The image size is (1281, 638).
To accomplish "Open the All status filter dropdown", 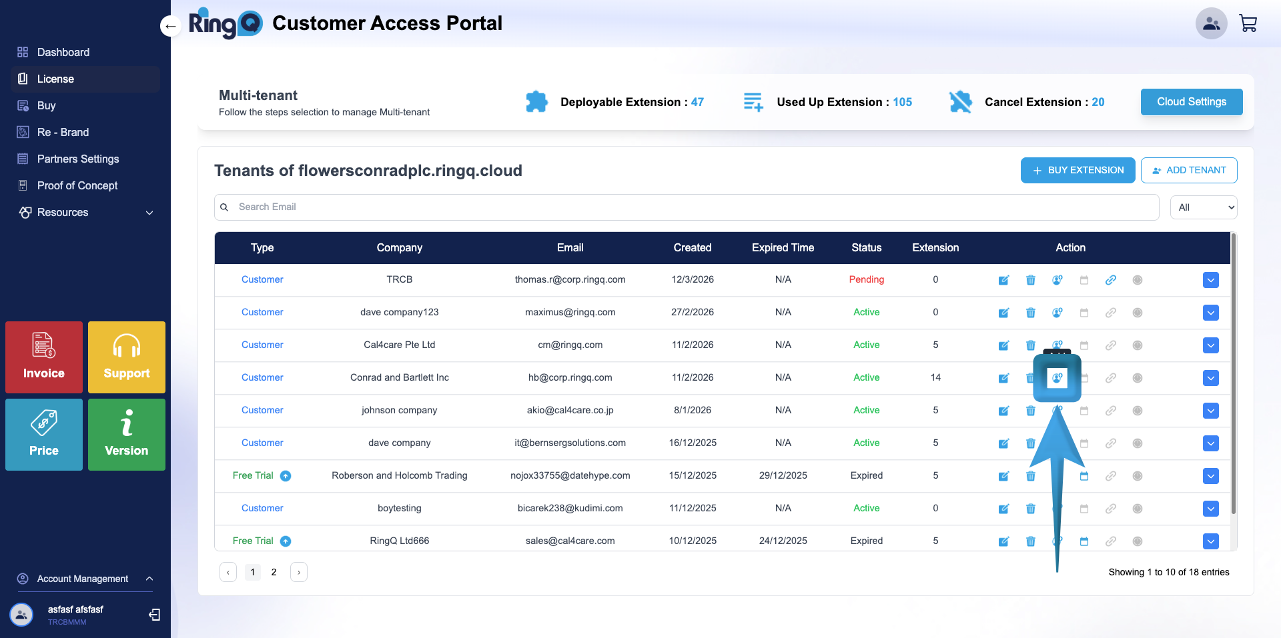I will (x=1203, y=207).
